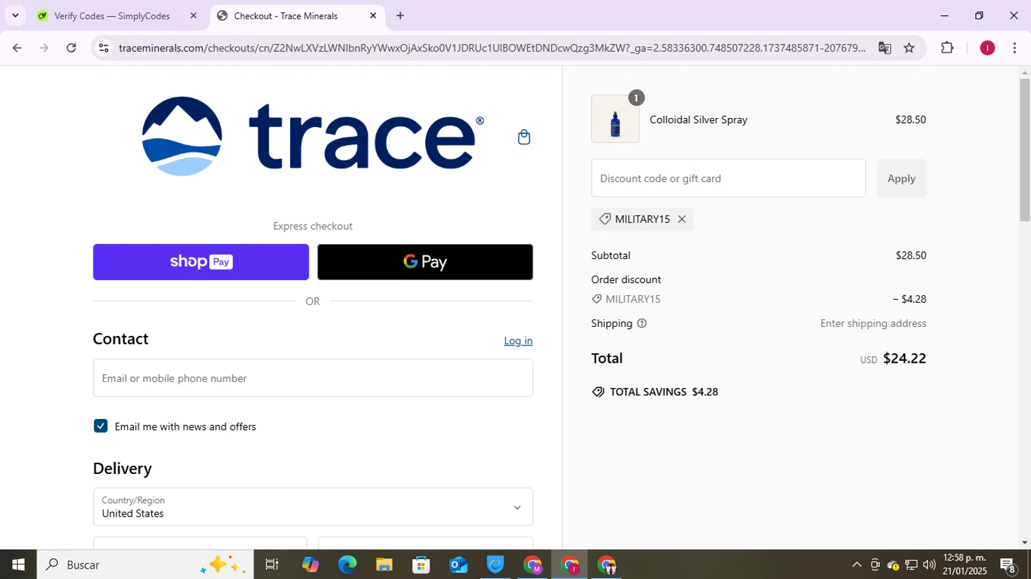
Task: Show hidden system tray icons
Action: tap(856, 565)
